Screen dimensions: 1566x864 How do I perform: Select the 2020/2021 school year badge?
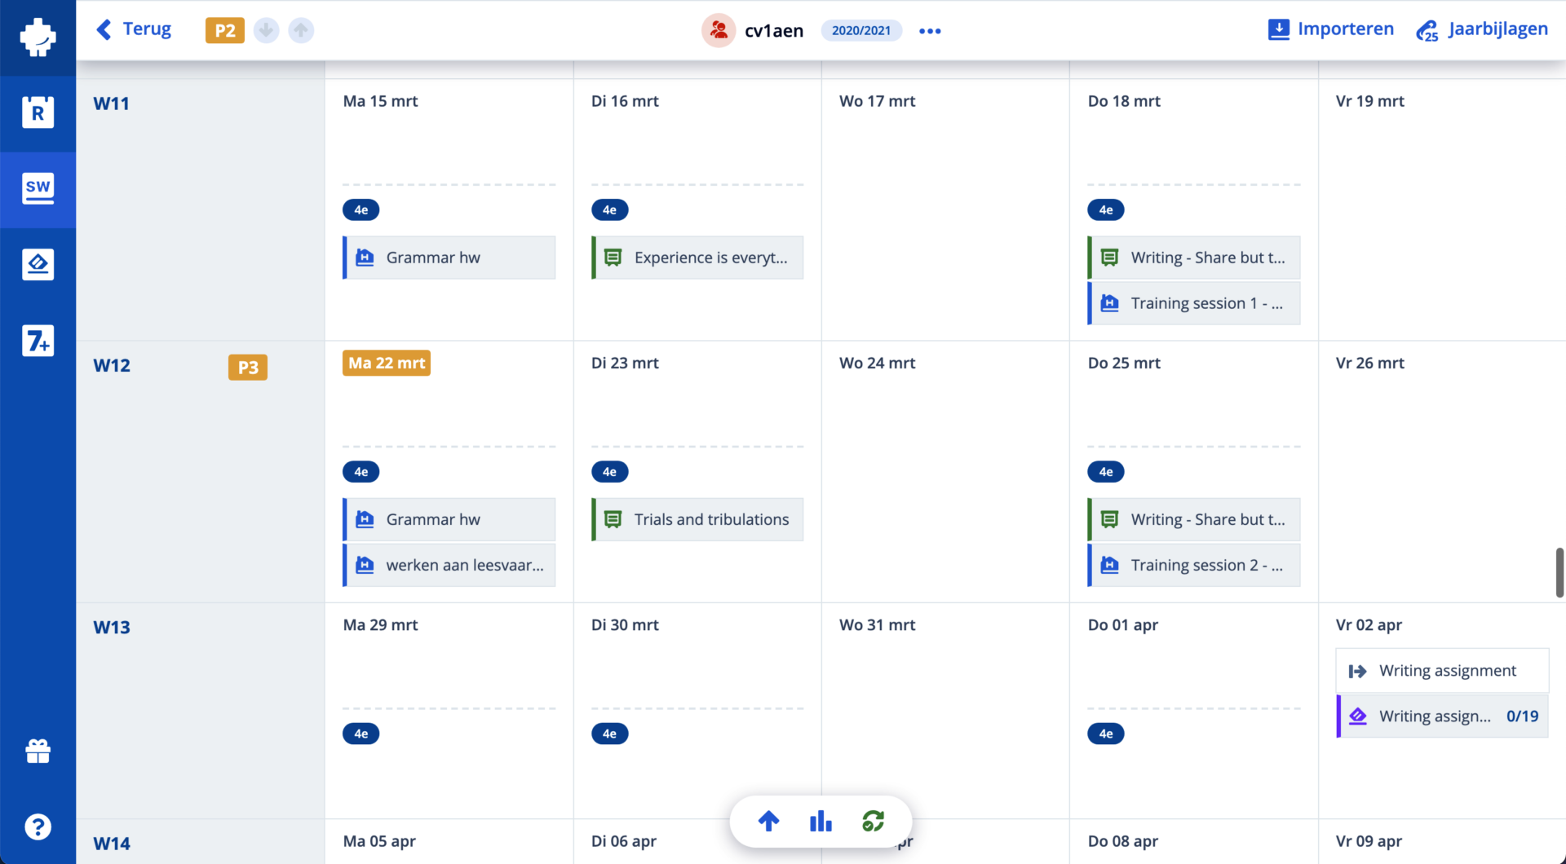tap(860, 31)
